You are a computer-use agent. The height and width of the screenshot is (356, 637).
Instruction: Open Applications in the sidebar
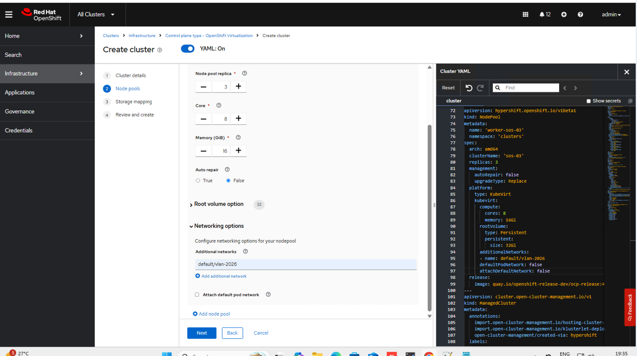[x=47, y=92]
